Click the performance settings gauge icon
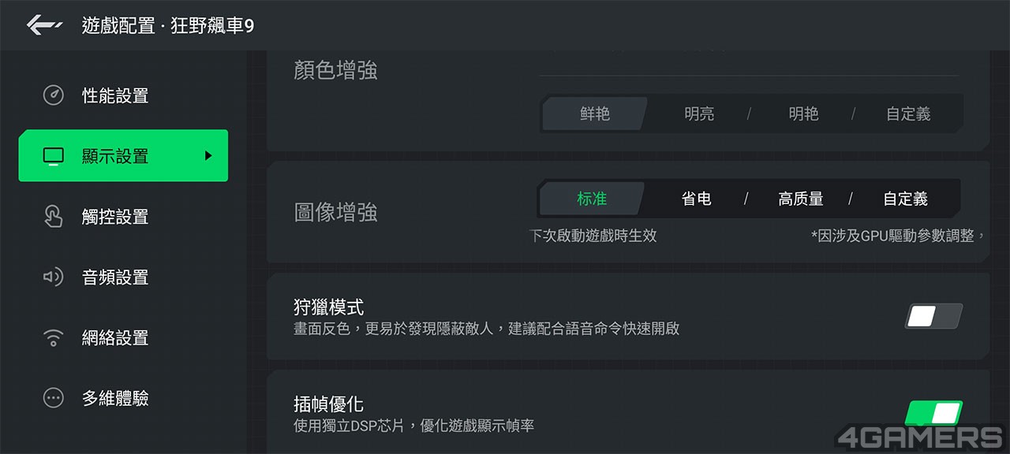Image resolution: width=1010 pixels, height=454 pixels. click(x=53, y=95)
